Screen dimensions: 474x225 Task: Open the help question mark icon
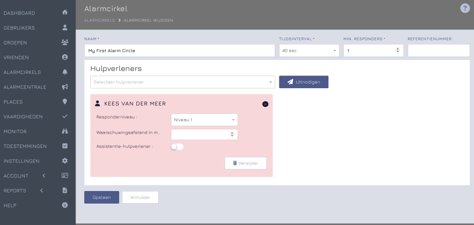coord(464,8)
